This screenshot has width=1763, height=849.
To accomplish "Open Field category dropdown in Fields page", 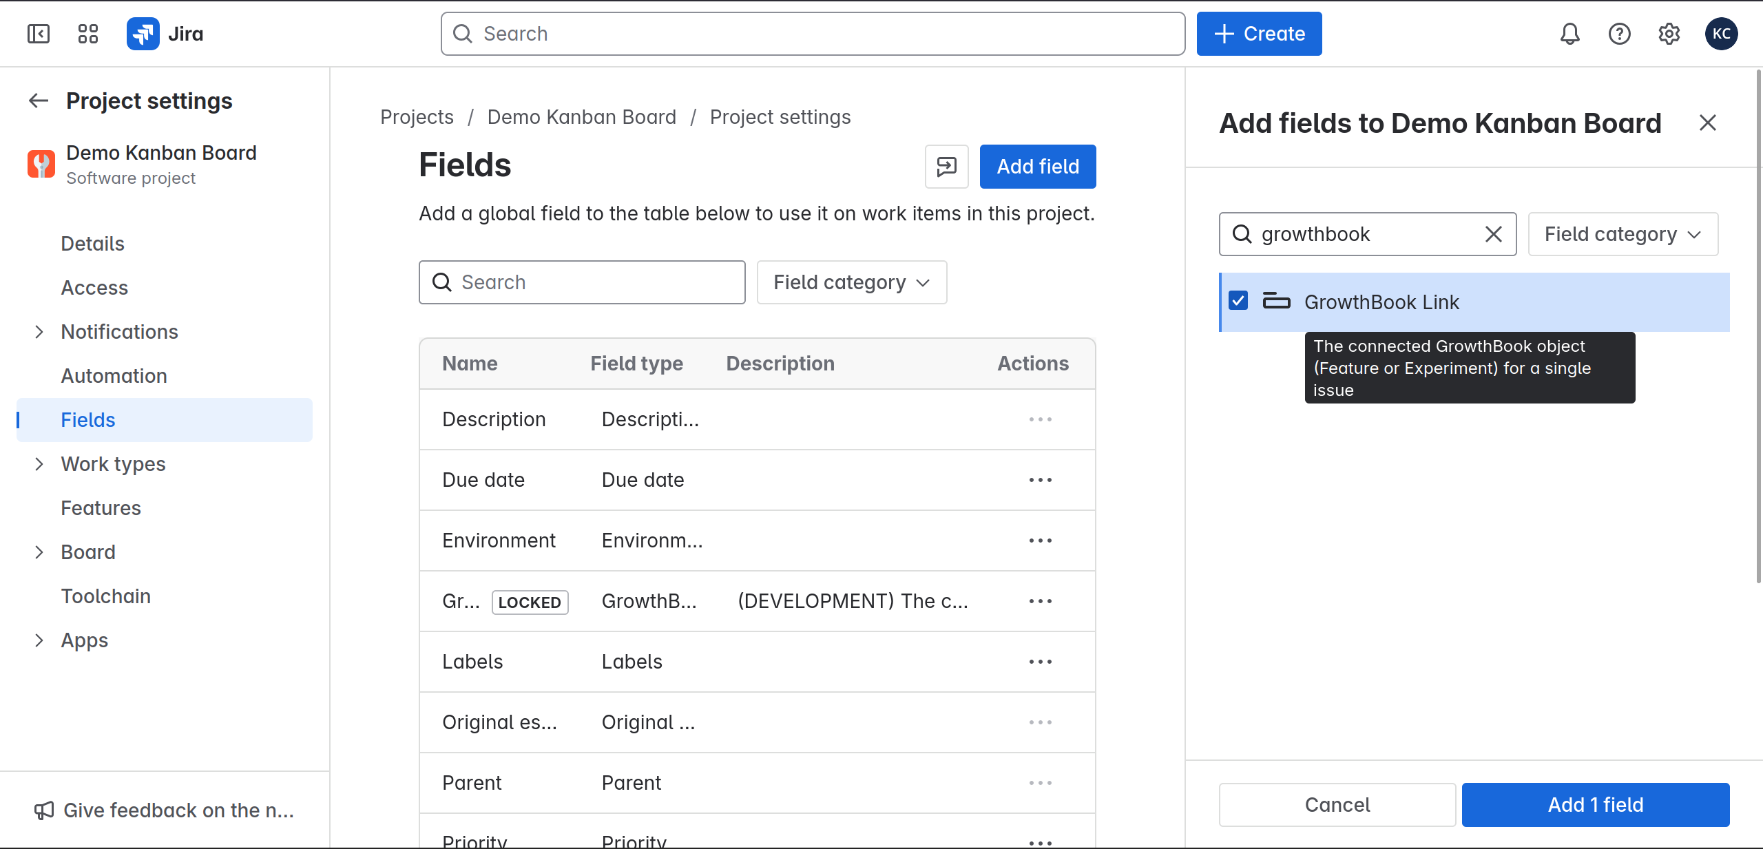I will (852, 282).
